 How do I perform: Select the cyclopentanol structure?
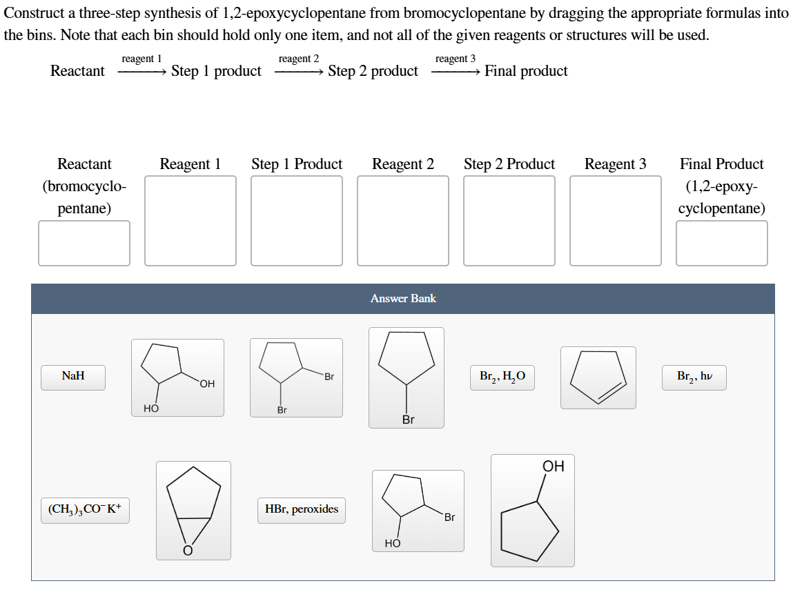532,511
